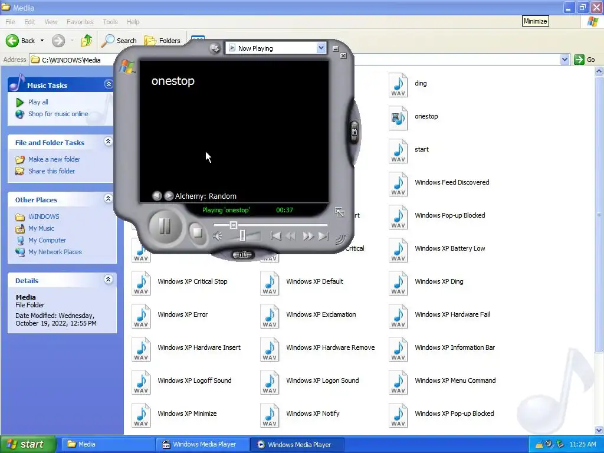
Task: Pause playback in Windows Media Player
Action: click(165, 226)
